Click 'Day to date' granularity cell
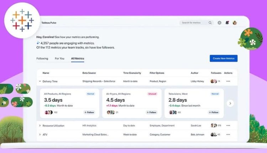The height and width of the screenshot is (153, 267). coord(129,126)
